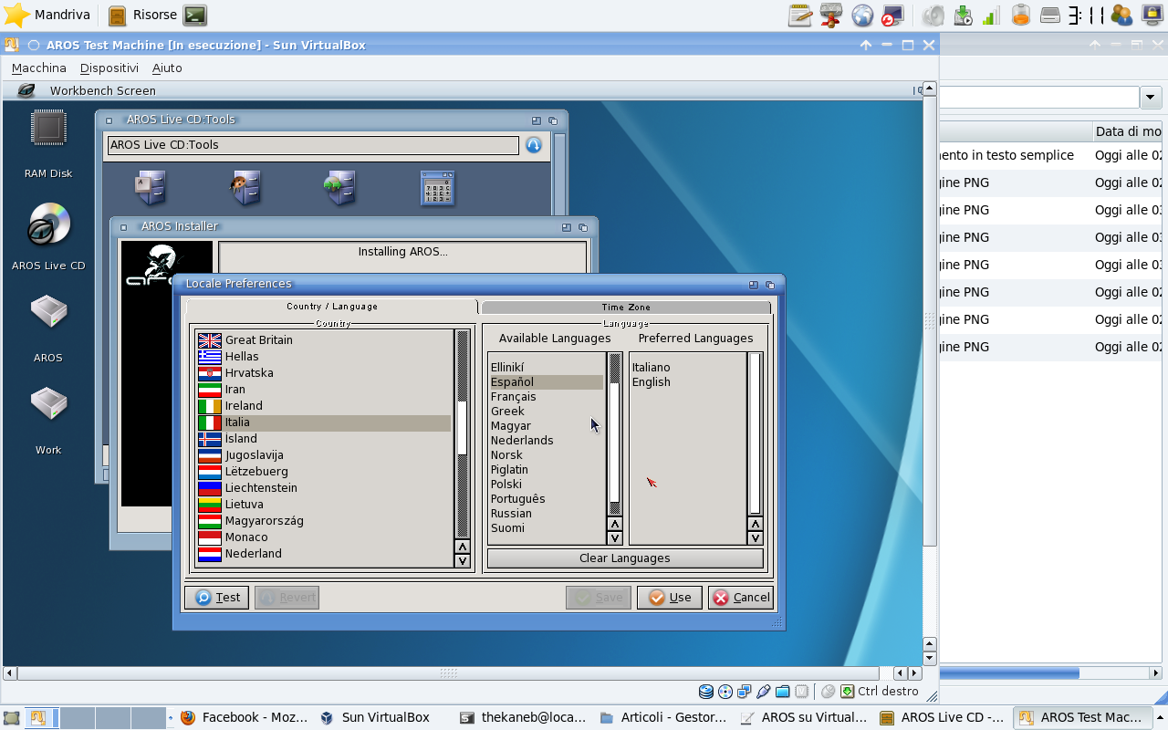Click the parent directory button beside path field
Screen dimensions: 1168x730
tap(534, 145)
